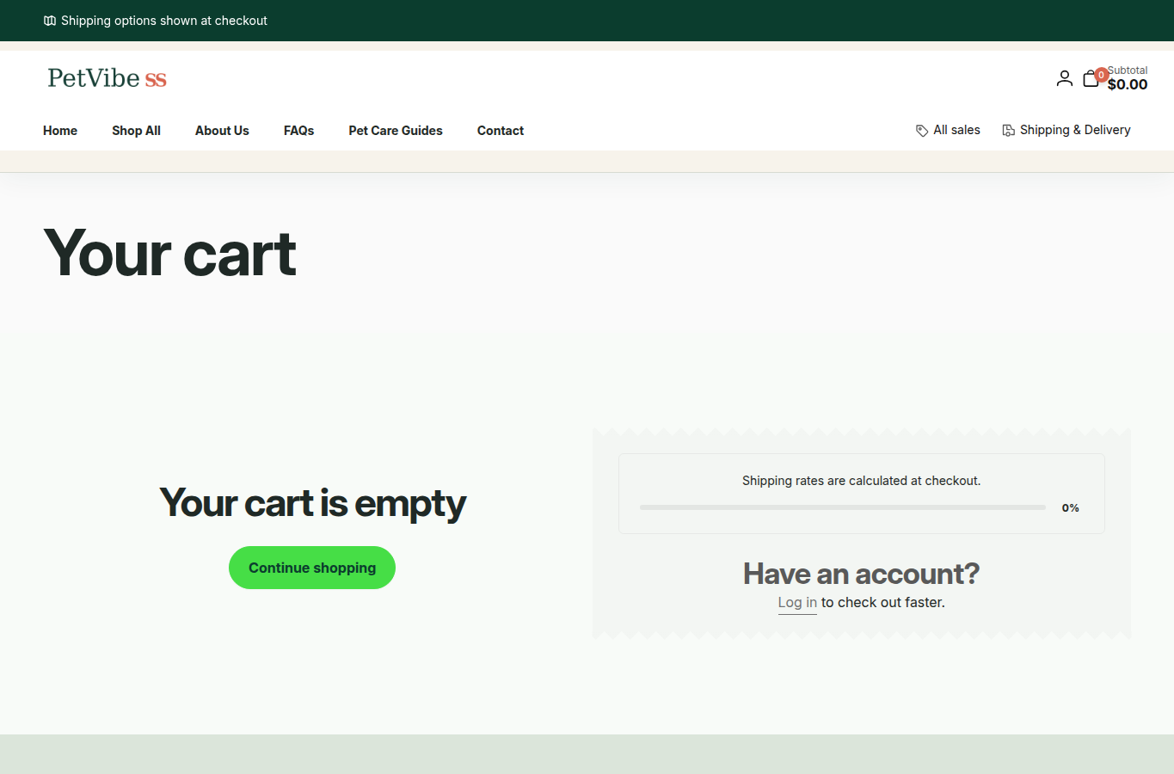Click the shipping box delivery icon

coord(1008,131)
